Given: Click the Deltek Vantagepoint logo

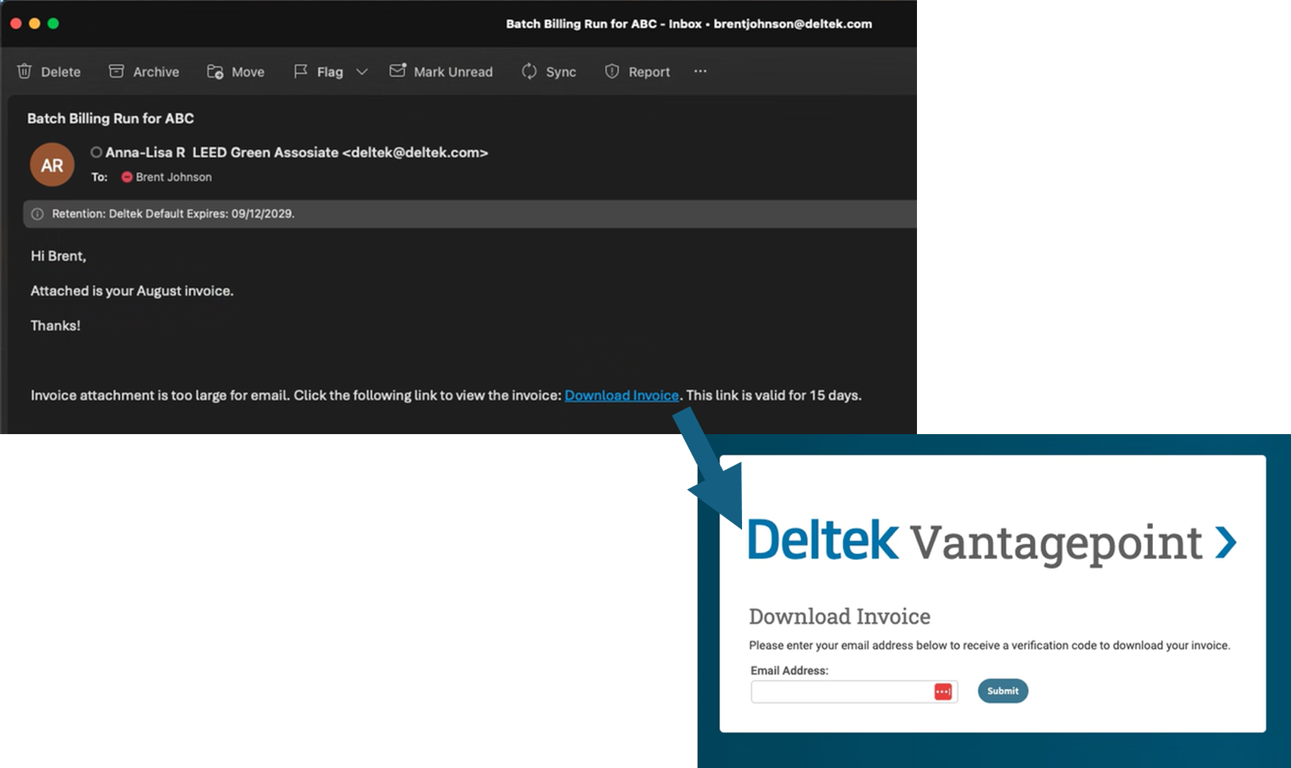Looking at the screenshot, I should [x=992, y=542].
